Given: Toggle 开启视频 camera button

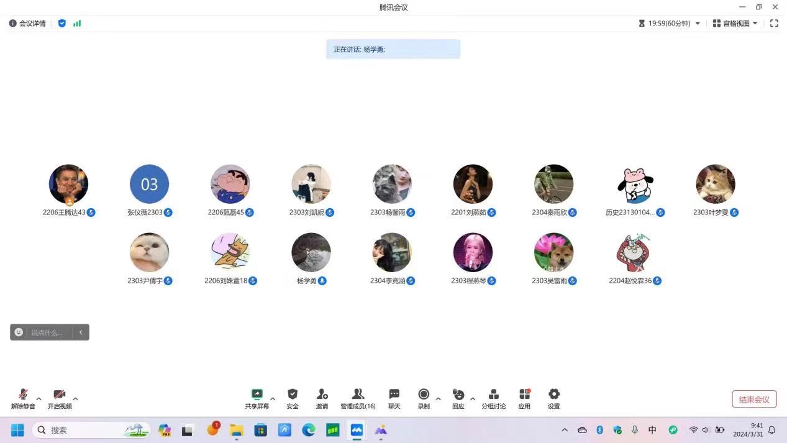Looking at the screenshot, I should [x=60, y=395].
